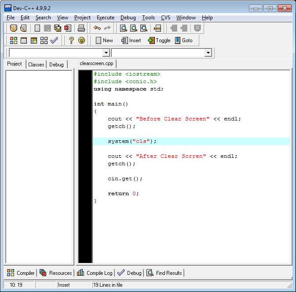Click 'using namespace std;' line
The image size is (296, 292).
(x=128, y=89)
